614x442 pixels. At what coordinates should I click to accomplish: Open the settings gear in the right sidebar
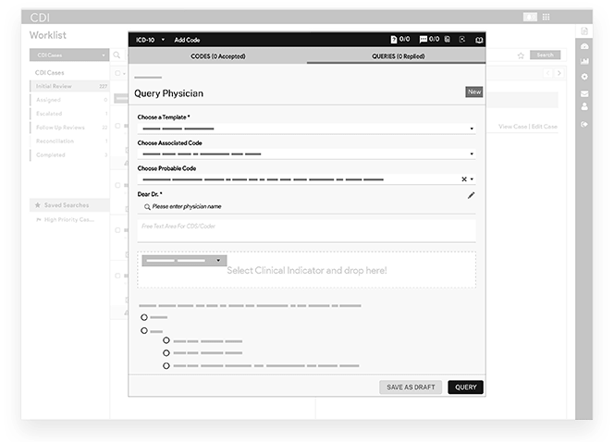point(584,77)
